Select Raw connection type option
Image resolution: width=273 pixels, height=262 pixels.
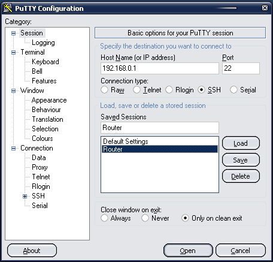[x=104, y=90]
